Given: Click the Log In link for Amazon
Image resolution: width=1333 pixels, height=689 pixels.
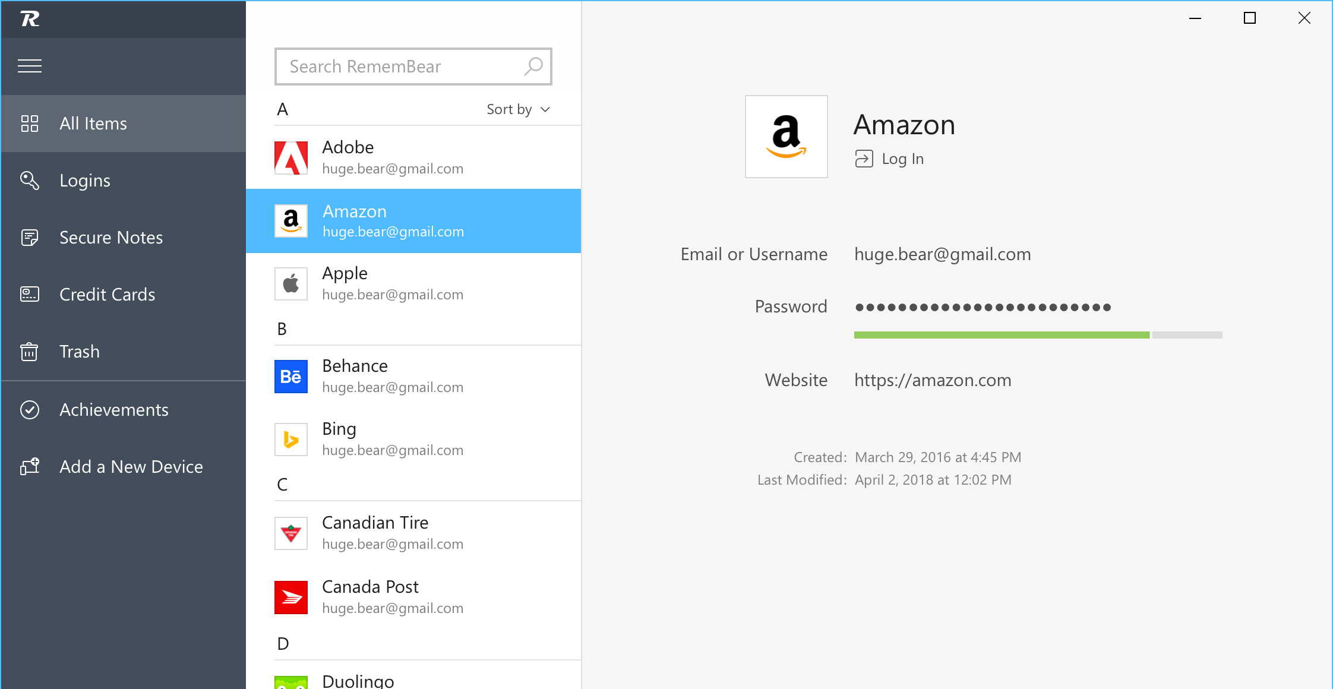Looking at the screenshot, I should 889,159.
